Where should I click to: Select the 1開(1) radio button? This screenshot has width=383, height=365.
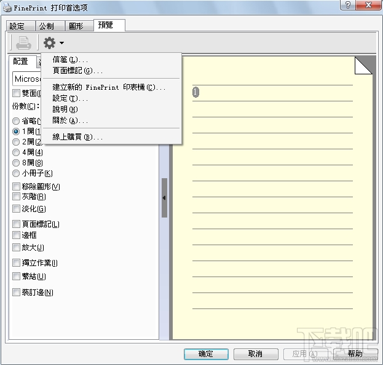16,131
